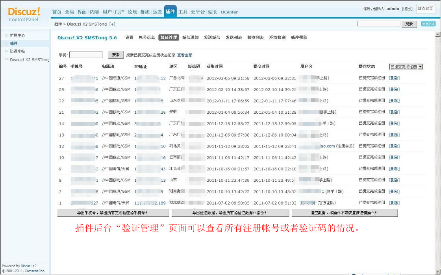The height and width of the screenshot is (275, 441).
Task: Click the 清空数据 clear data button
Action: tap(345, 213)
